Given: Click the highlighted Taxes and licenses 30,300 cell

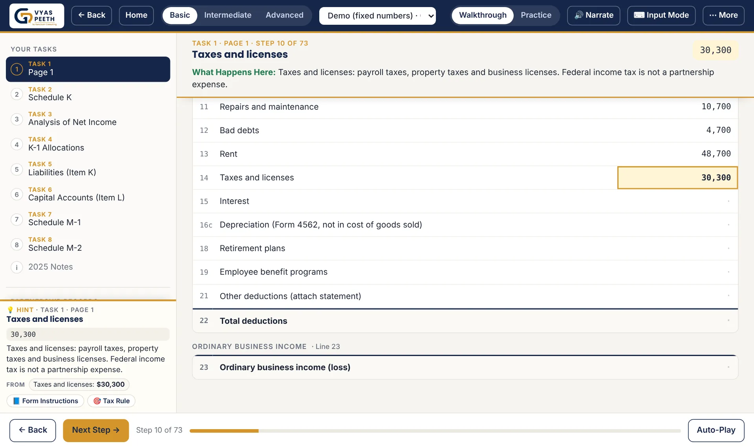Looking at the screenshot, I should click(677, 178).
